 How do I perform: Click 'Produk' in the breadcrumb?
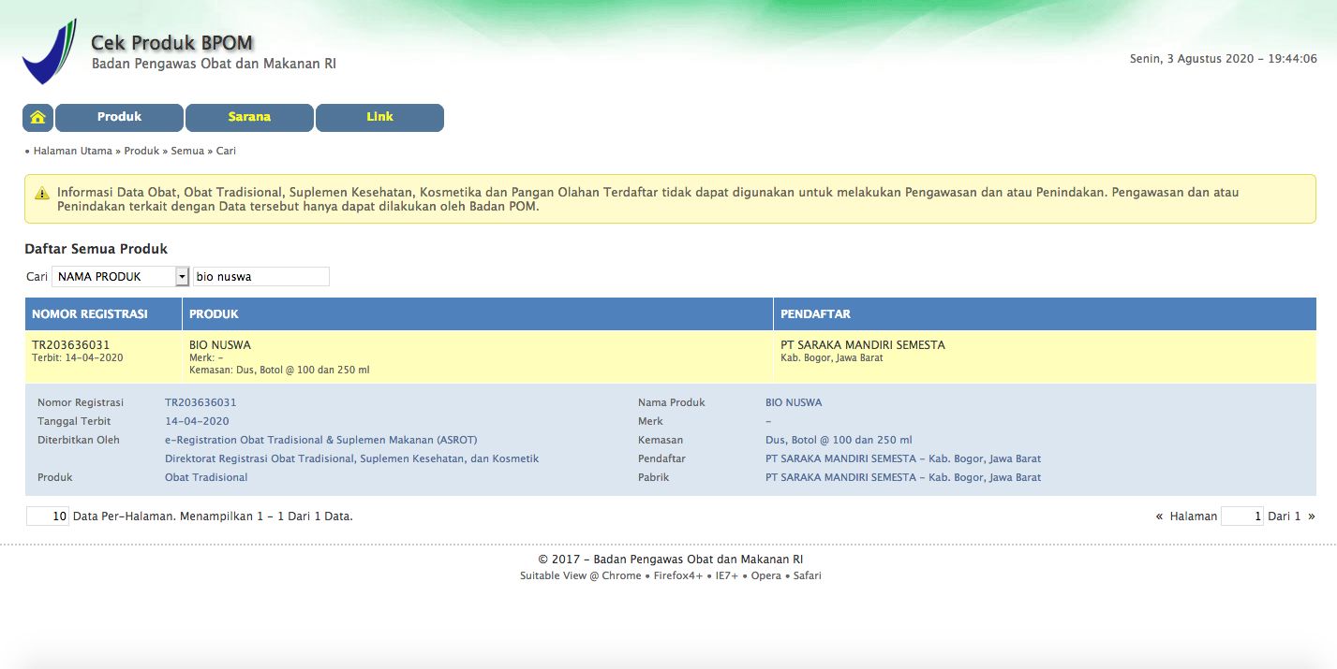[142, 151]
